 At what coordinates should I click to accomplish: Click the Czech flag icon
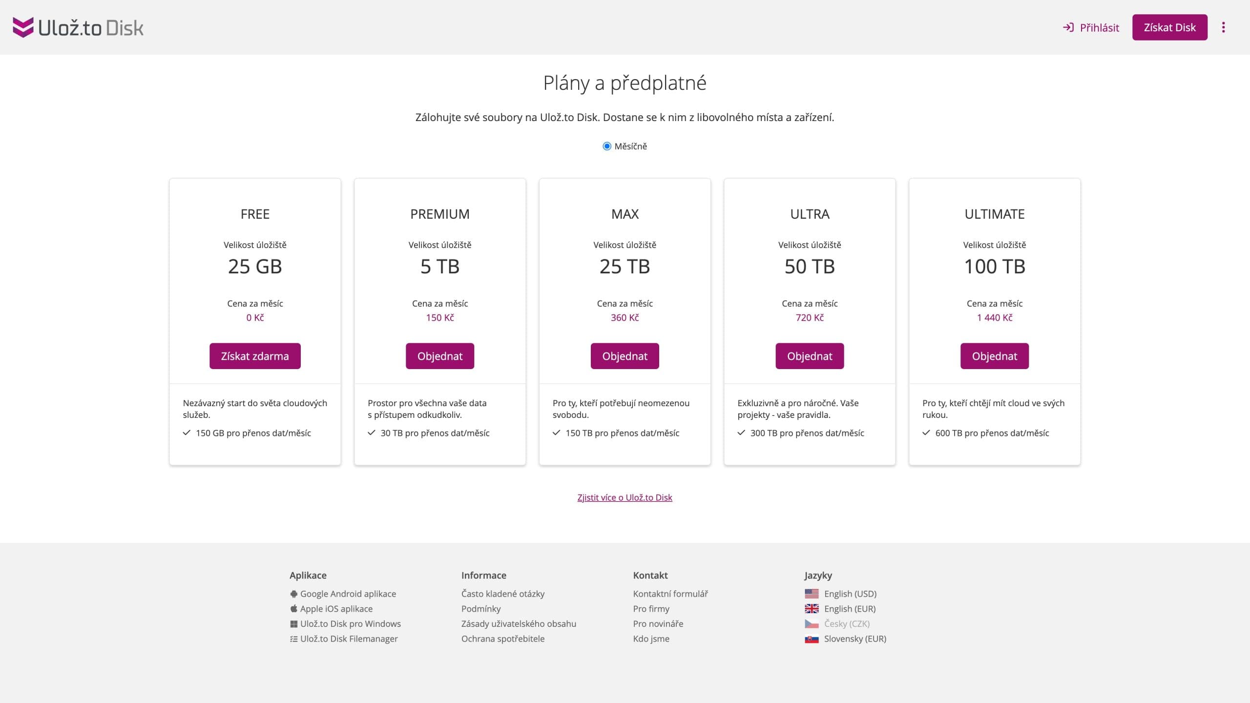tap(812, 624)
